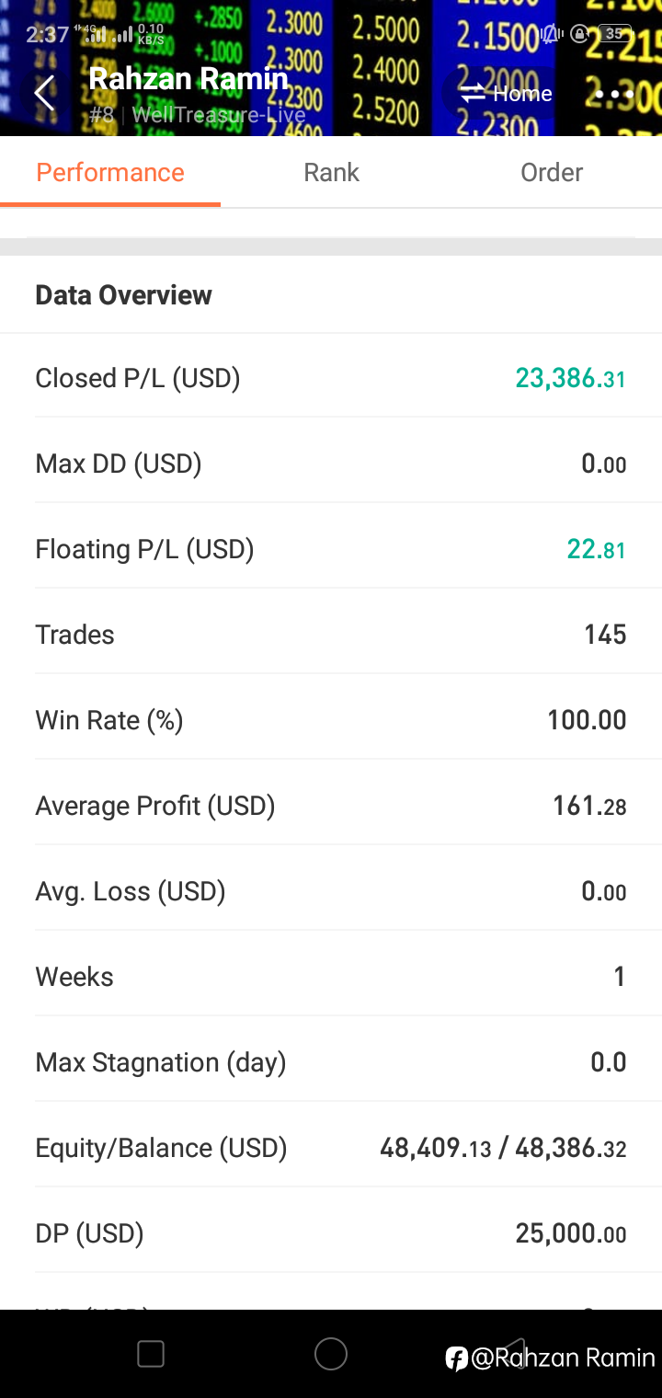
Task: Tap the Home switch icon
Action: 473,93
